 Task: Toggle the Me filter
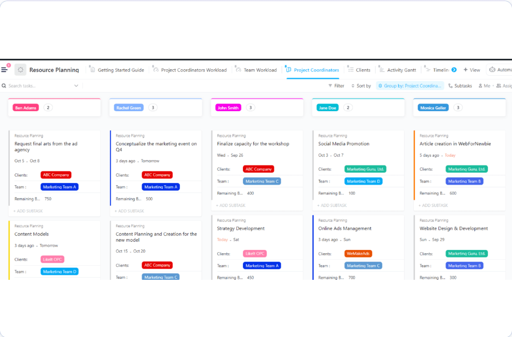[485, 86]
